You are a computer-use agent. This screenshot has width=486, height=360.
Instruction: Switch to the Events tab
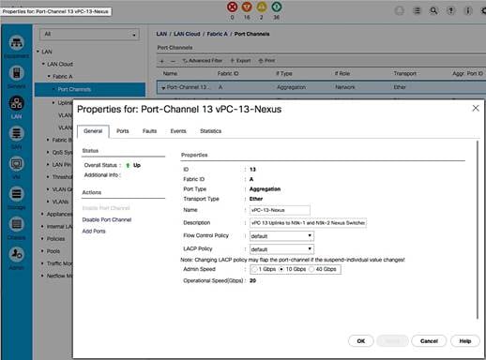[x=178, y=131]
